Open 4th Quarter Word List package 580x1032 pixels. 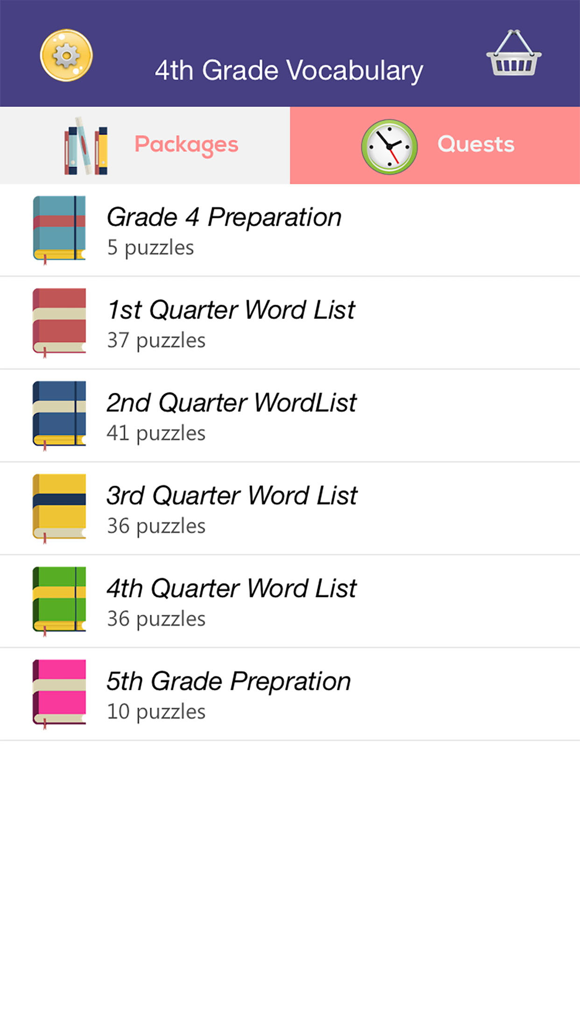point(290,601)
